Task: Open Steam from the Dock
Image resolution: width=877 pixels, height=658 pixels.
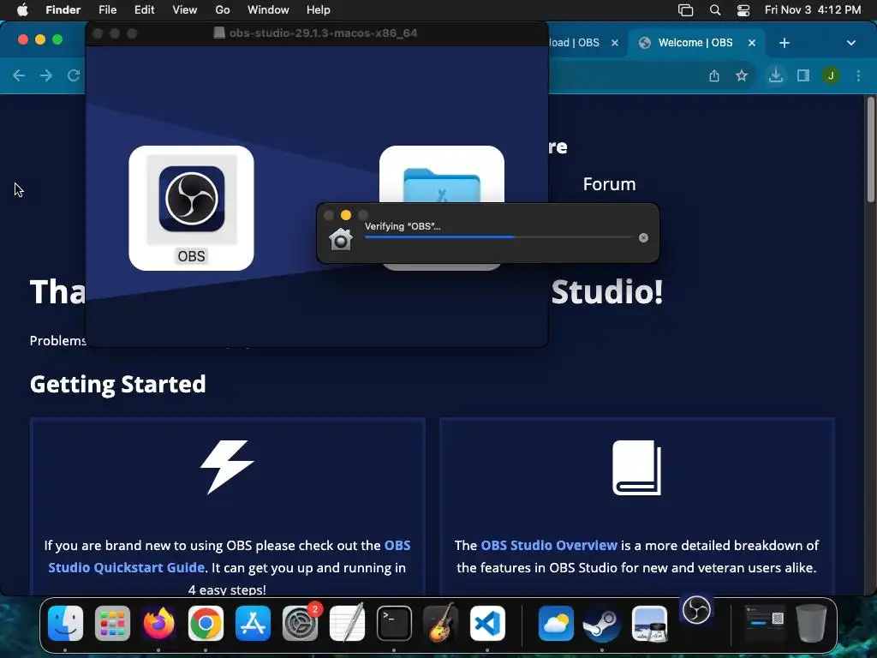Action: (602, 624)
